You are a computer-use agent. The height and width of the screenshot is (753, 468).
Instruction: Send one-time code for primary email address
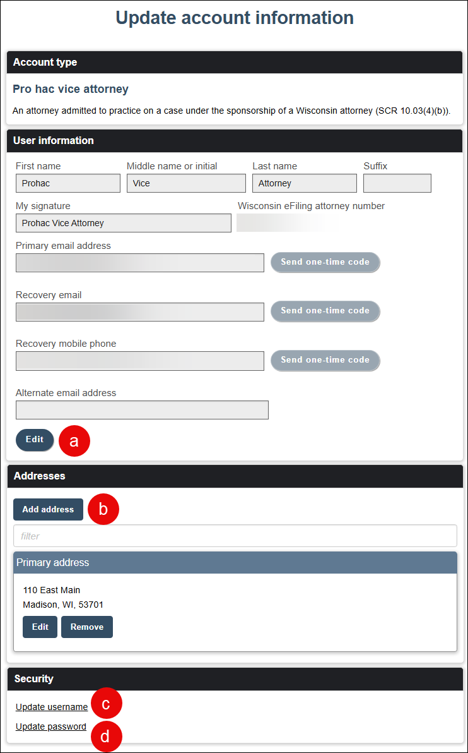tap(325, 262)
